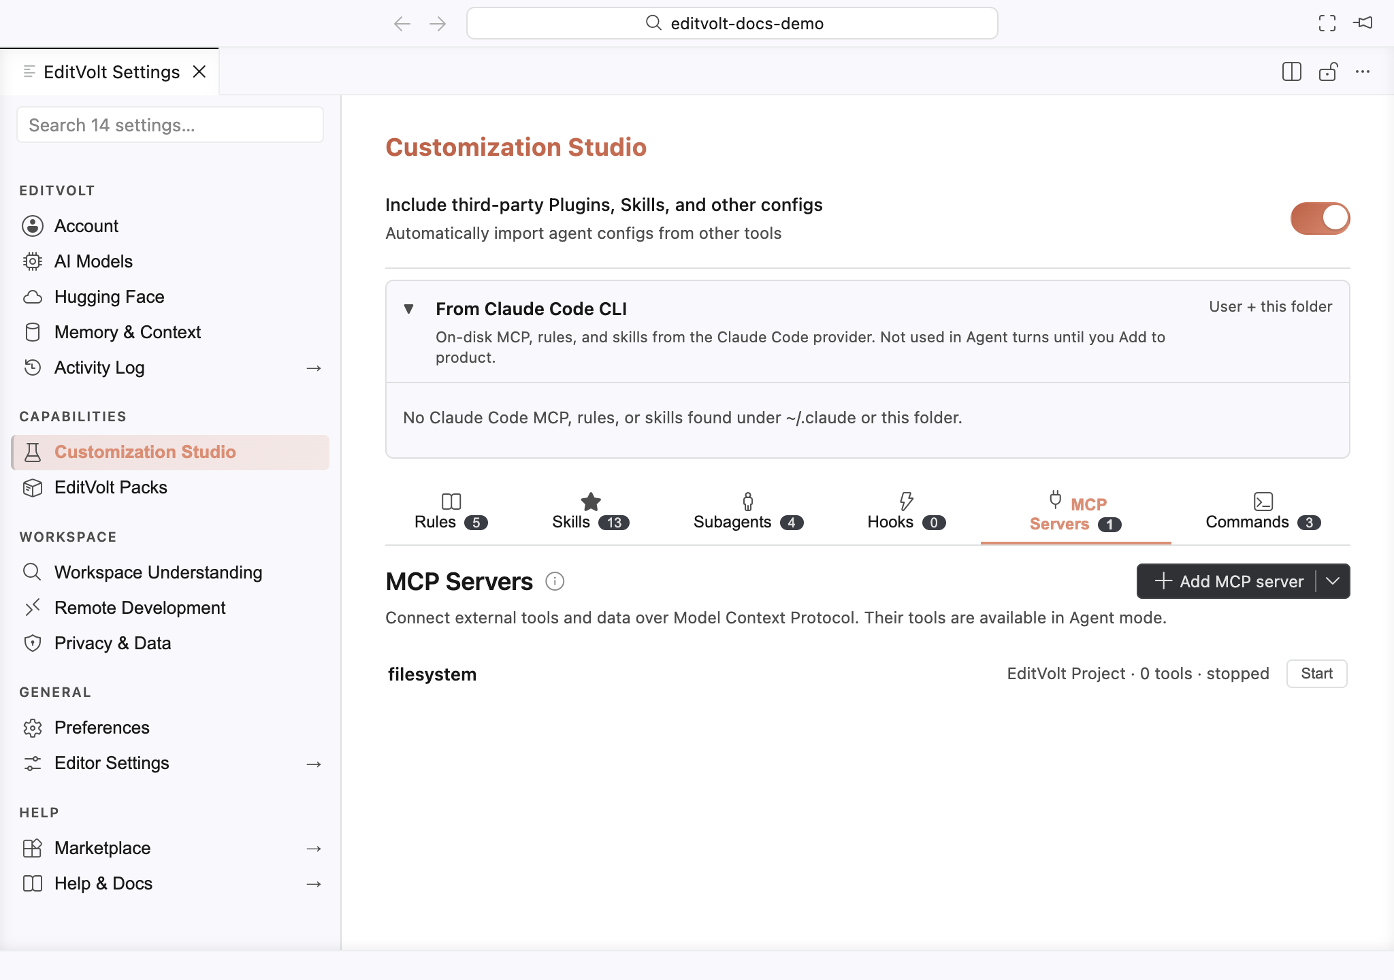Viewport: 1394px width, 980px height.
Task: Click the Customization Studio flask icon
Action: point(33,452)
